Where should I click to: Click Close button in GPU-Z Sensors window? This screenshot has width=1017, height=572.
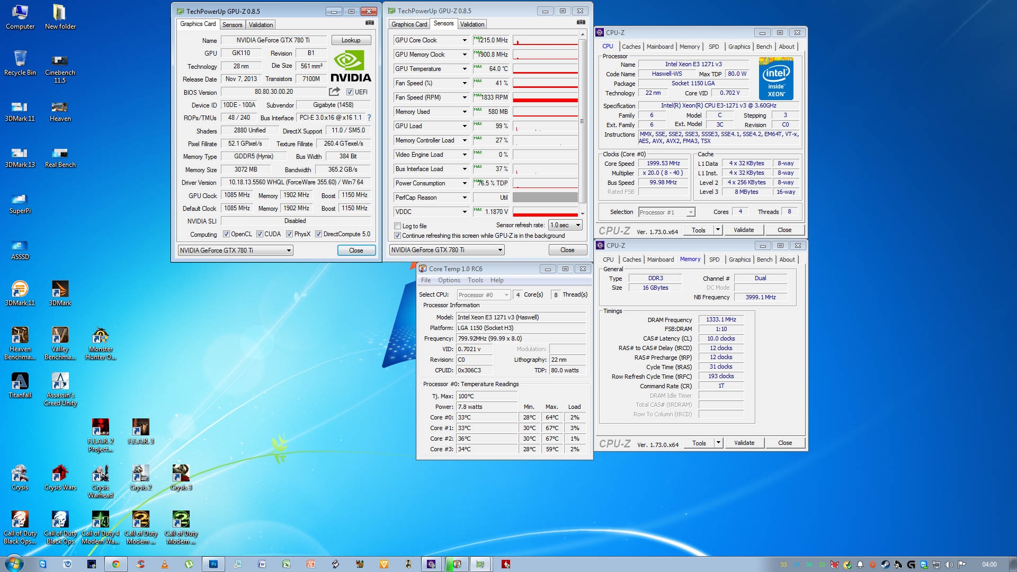(567, 250)
